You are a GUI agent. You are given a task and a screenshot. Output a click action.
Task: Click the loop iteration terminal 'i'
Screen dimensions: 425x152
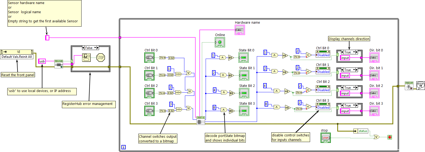pyautogui.click(x=123, y=147)
